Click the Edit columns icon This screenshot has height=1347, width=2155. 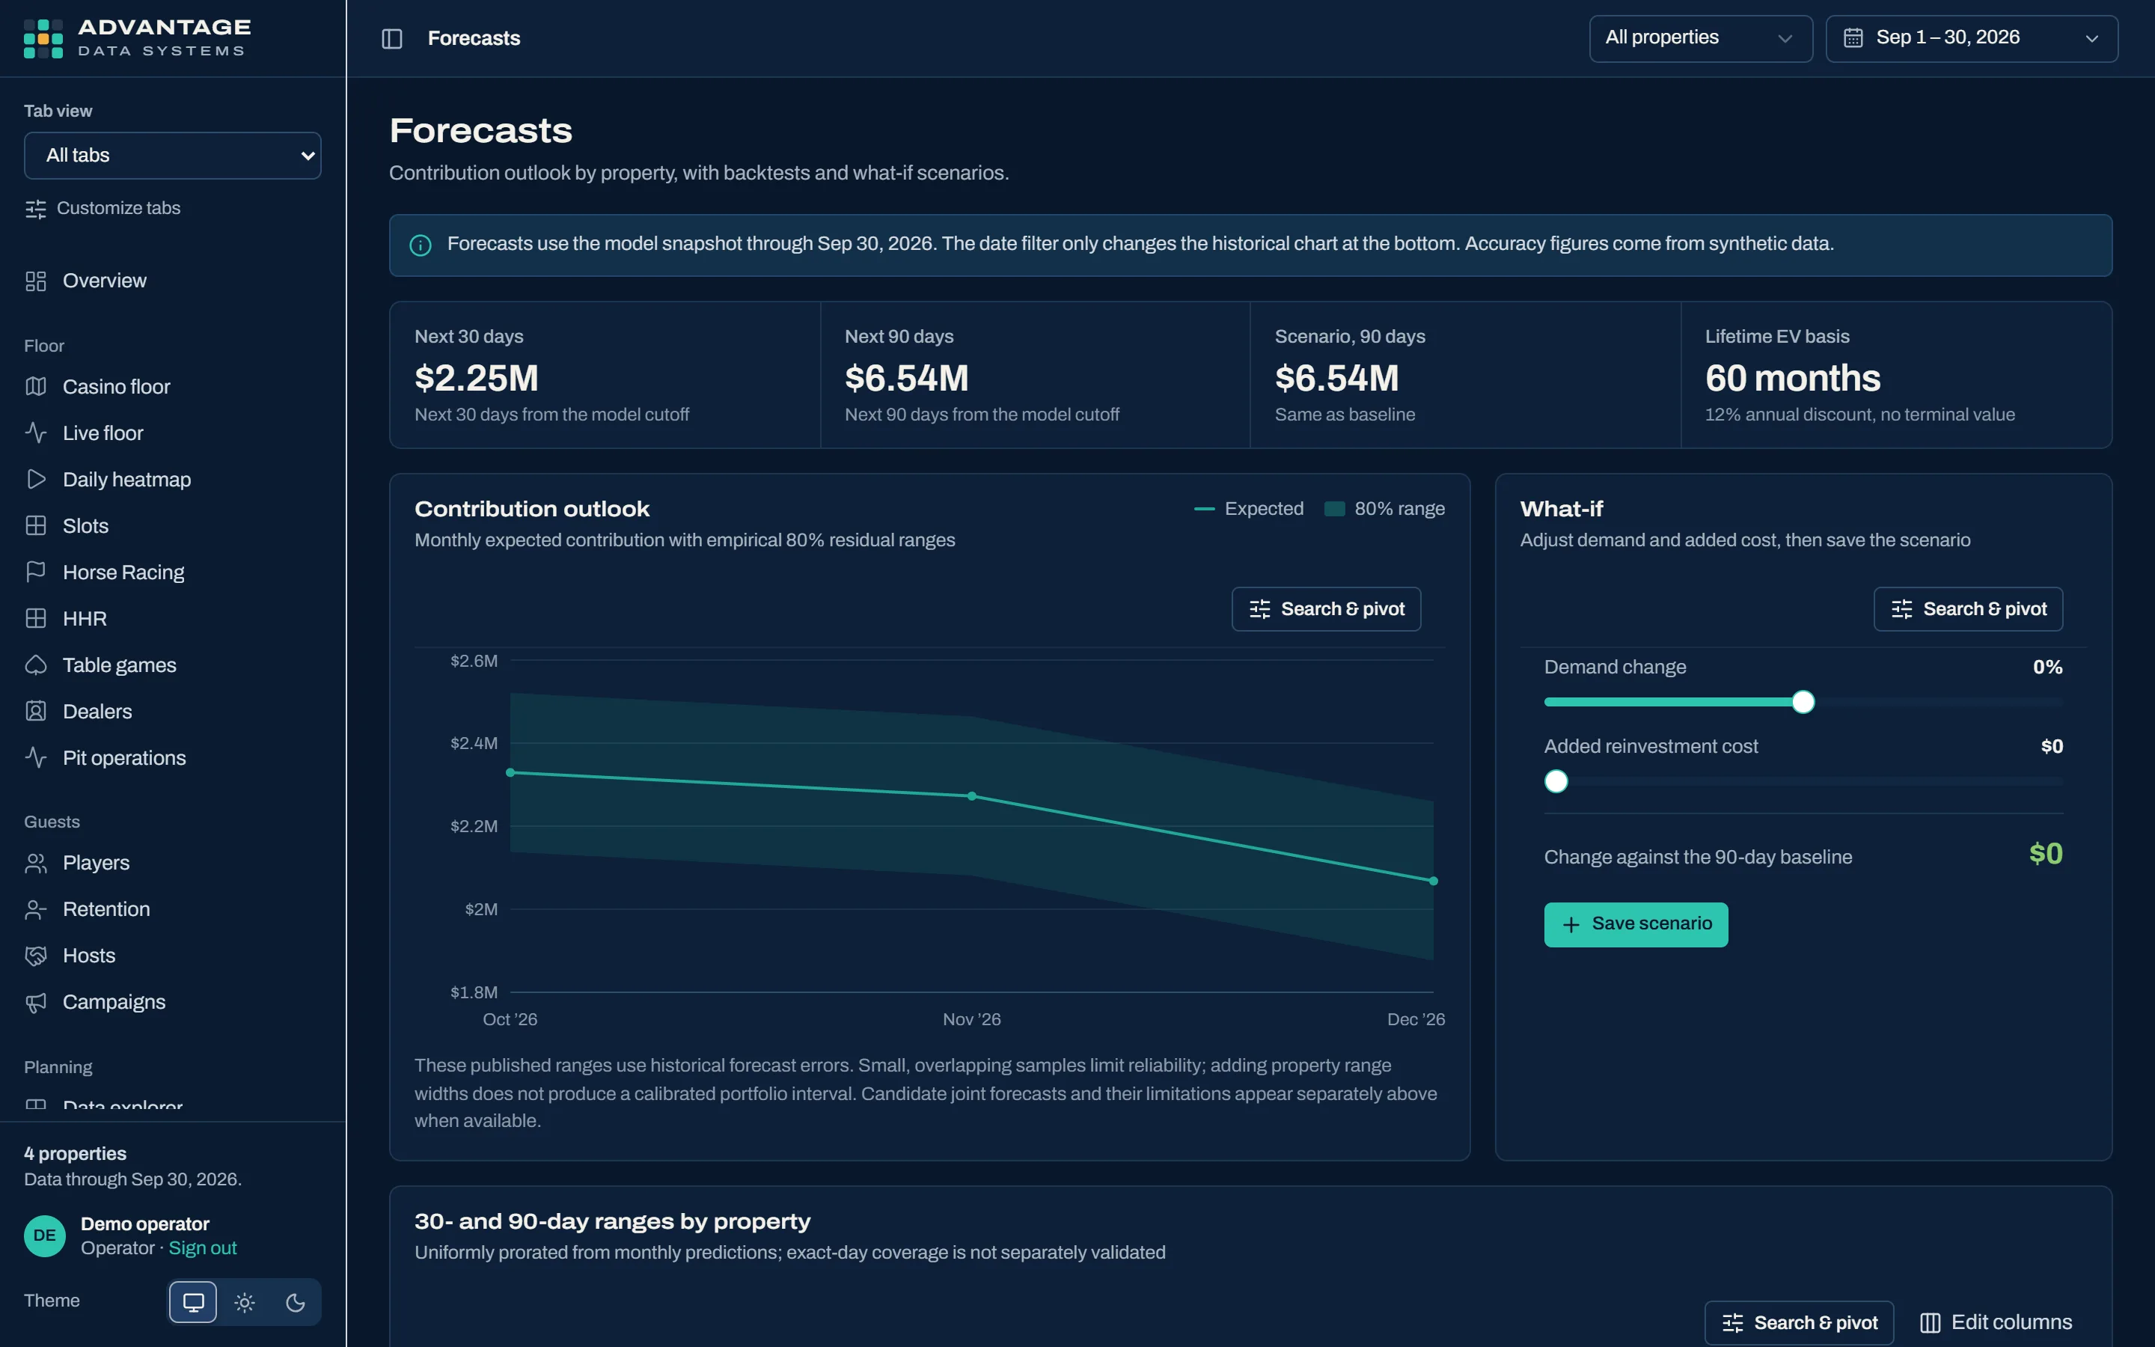[1930, 1323]
